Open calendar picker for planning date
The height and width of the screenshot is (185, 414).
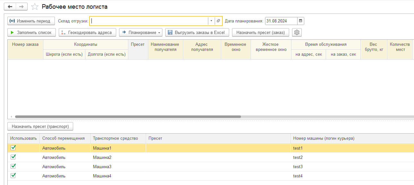pos(300,21)
